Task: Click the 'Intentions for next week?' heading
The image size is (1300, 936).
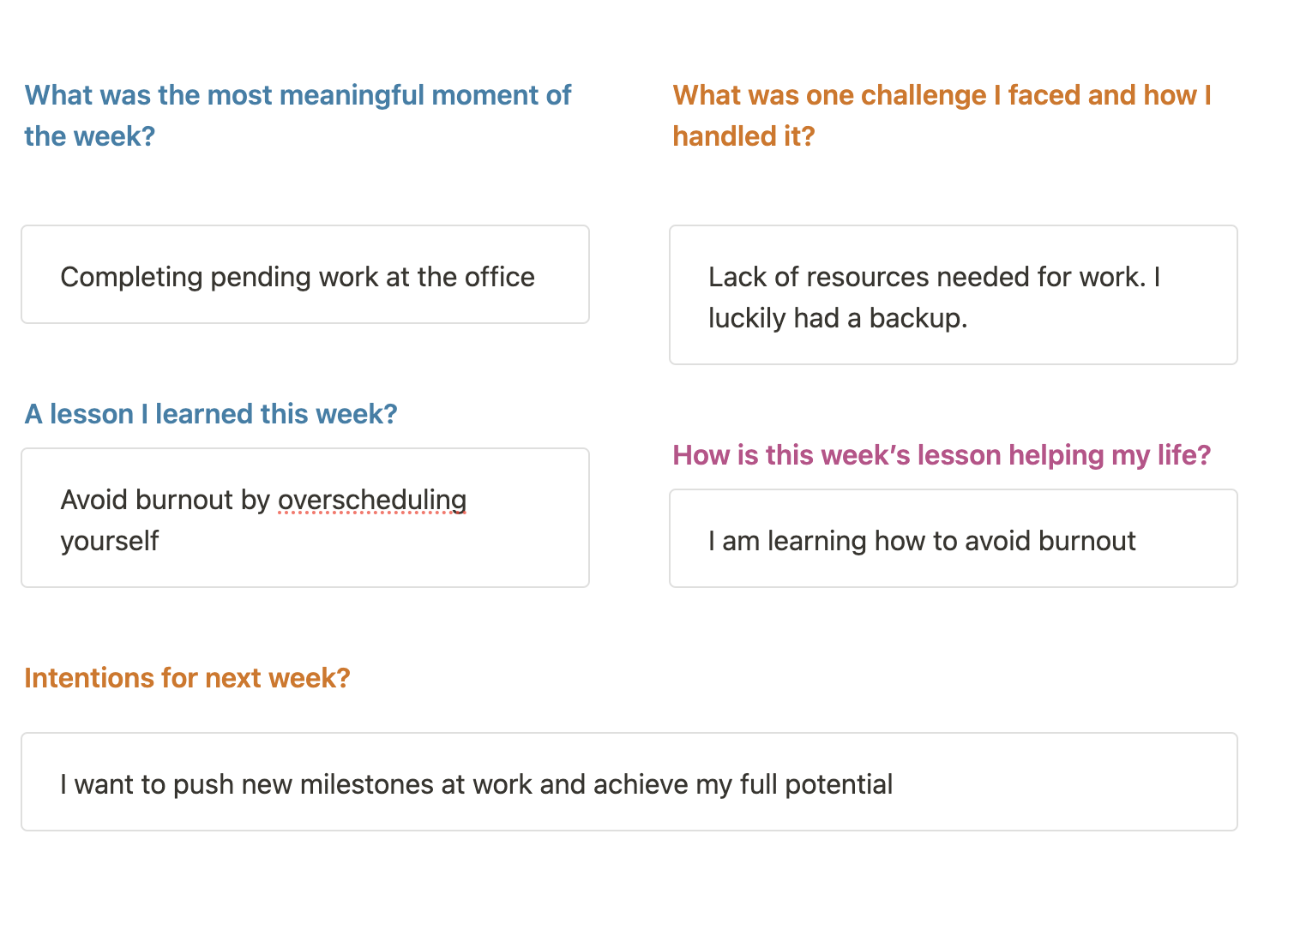Action: click(x=187, y=678)
